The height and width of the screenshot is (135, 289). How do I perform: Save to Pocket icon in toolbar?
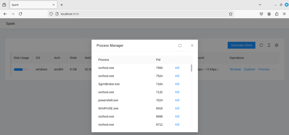(x=261, y=14)
